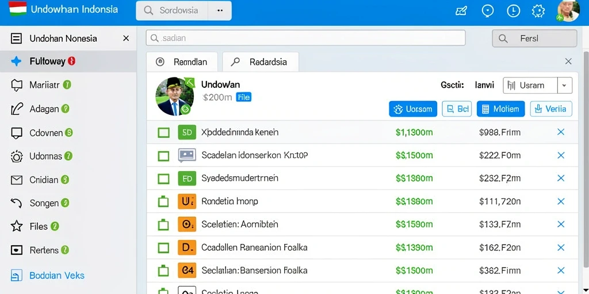Open the settings gear icon in header

(538, 11)
